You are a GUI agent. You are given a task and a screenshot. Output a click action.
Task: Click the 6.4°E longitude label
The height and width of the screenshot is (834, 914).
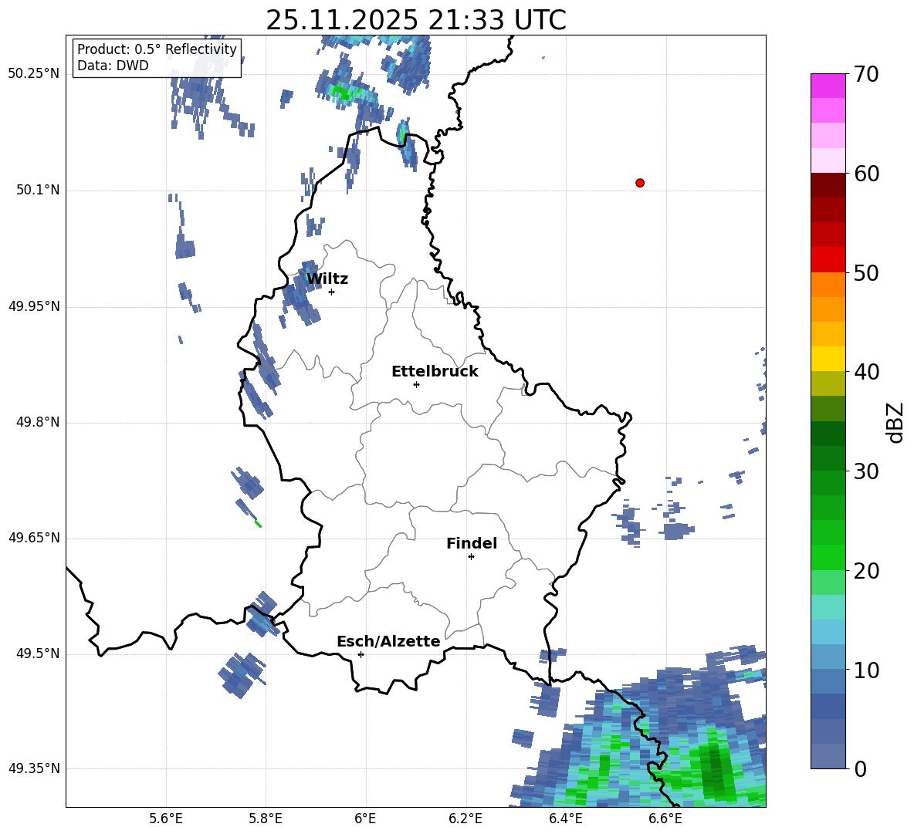pyautogui.click(x=565, y=819)
